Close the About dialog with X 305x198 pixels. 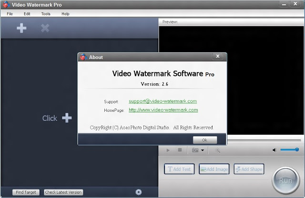point(218,56)
